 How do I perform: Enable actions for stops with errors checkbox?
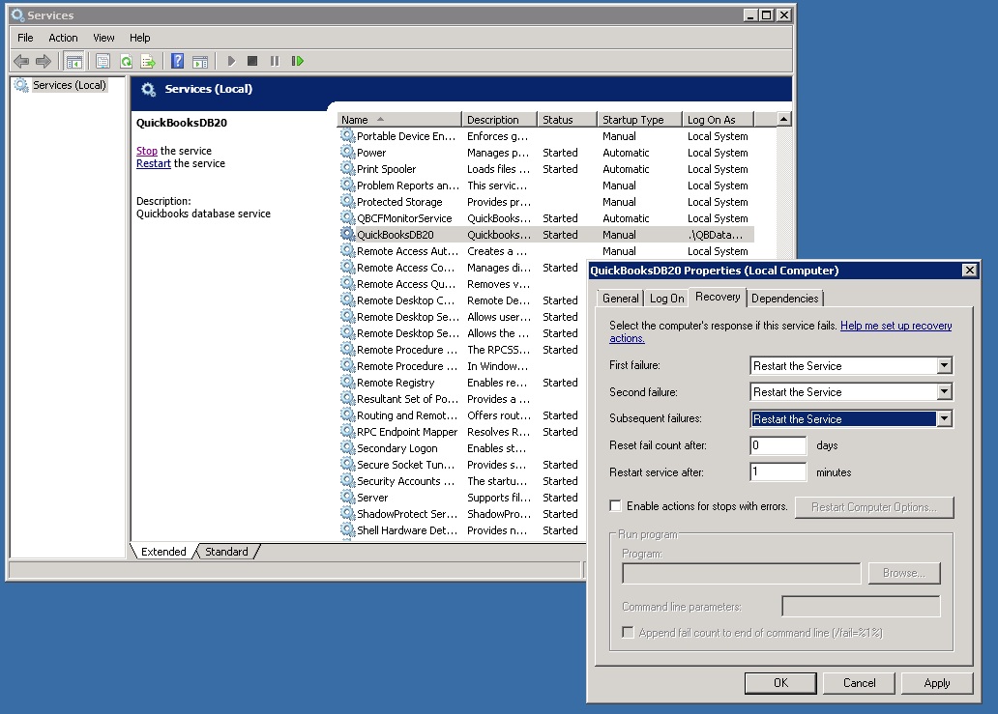[615, 506]
